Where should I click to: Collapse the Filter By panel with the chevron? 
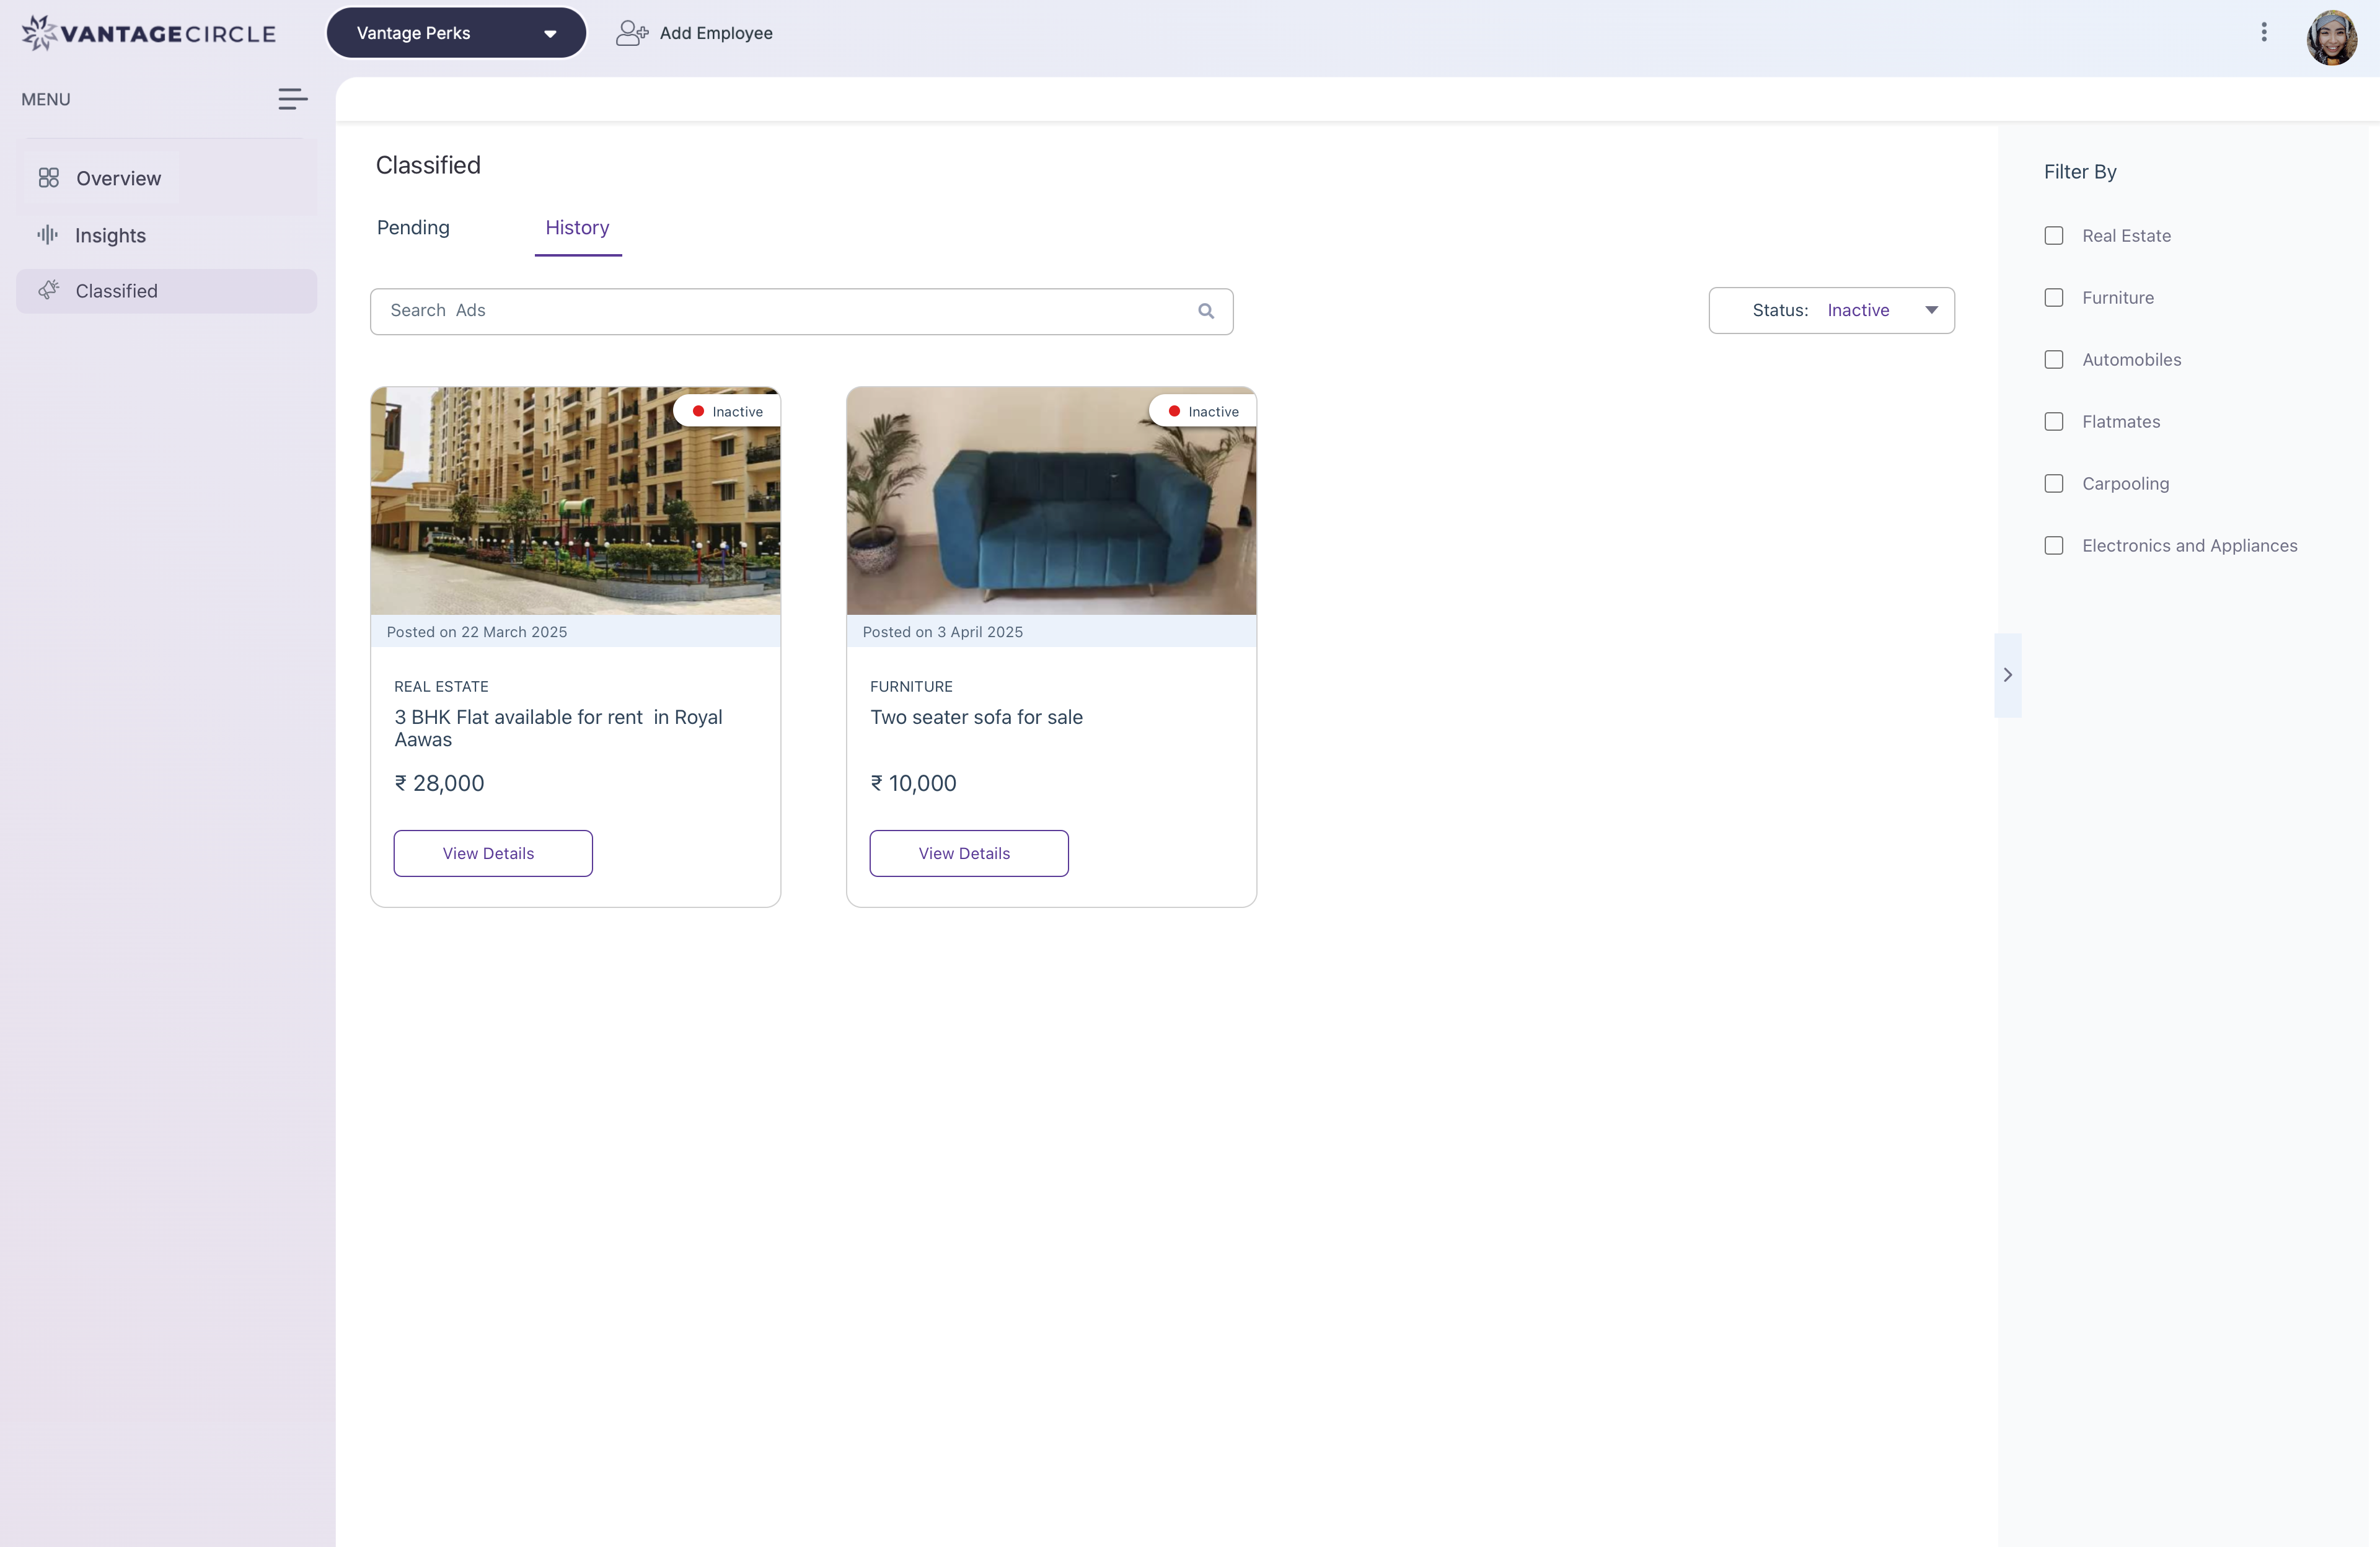click(x=2007, y=675)
